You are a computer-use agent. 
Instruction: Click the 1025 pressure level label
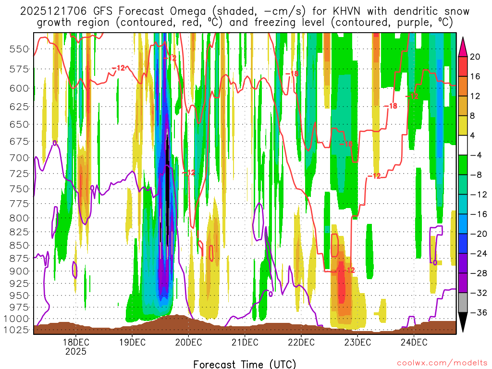coord(16,330)
